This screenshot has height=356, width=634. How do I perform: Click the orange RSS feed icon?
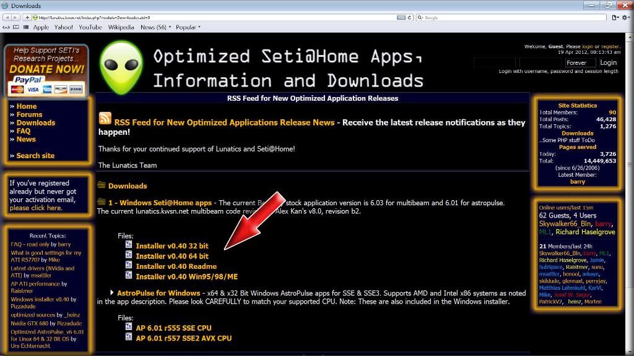(x=105, y=119)
